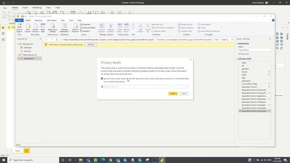Open query Properties in the ribbon
The width and height of the screenshot is (290, 163).
click(x=86, y=24)
